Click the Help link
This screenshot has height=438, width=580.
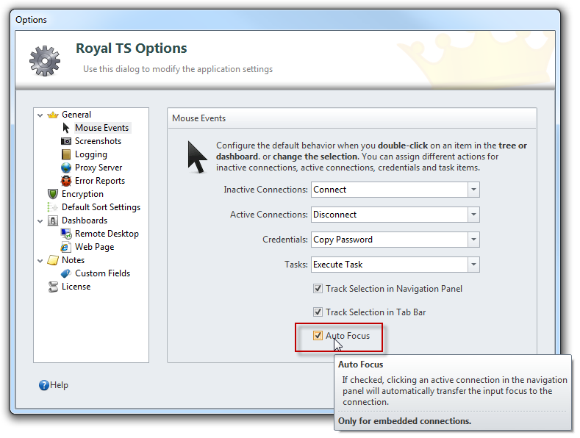tap(60, 385)
